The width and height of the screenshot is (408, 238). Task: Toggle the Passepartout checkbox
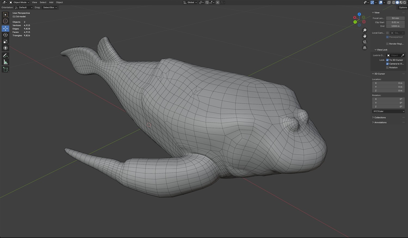click(x=387, y=37)
